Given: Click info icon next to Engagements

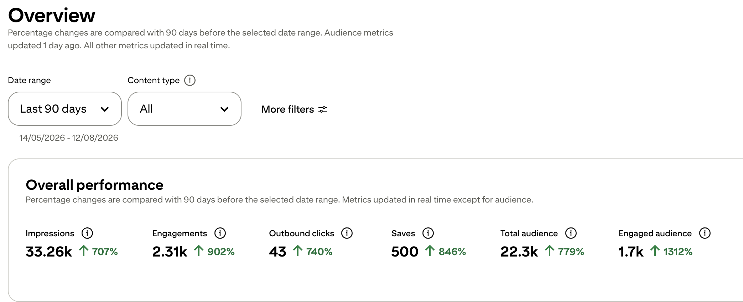Looking at the screenshot, I should pyautogui.click(x=220, y=233).
